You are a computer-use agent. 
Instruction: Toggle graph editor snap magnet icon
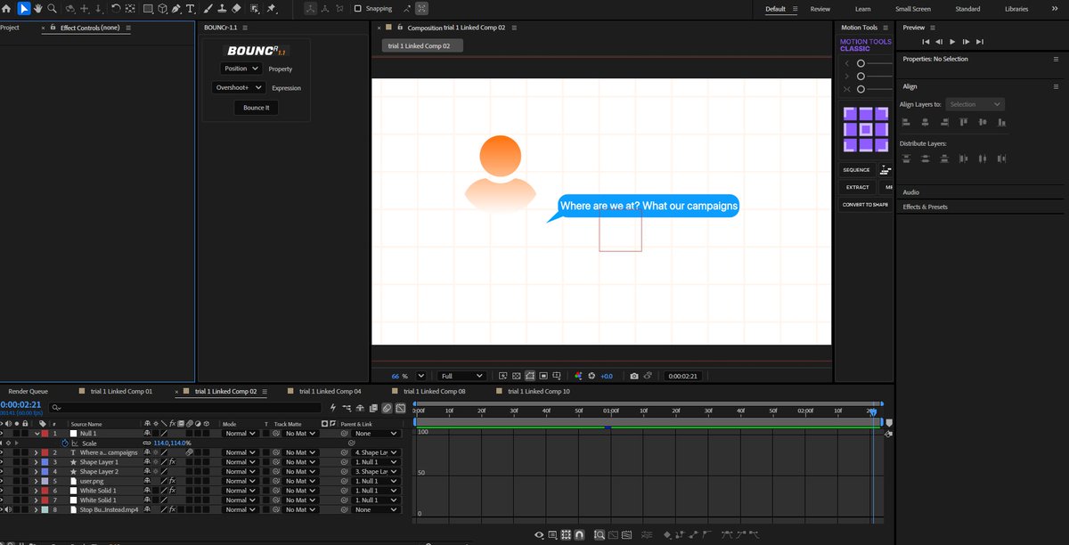pos(580,534)
